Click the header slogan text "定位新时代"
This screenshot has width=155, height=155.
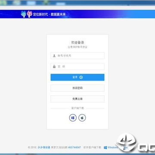coord(40,14)
